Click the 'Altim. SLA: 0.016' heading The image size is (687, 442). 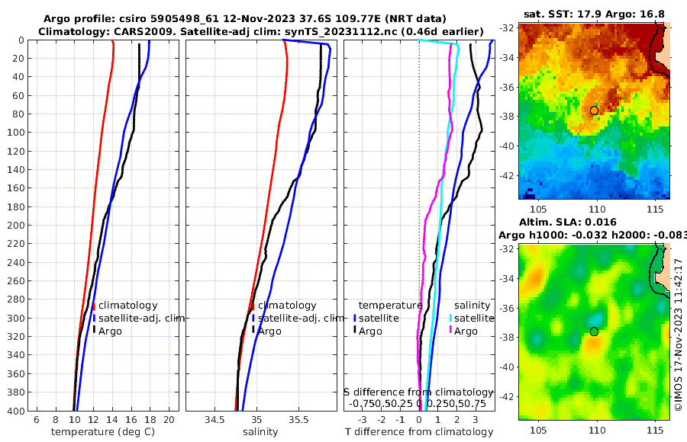point(567,222)
